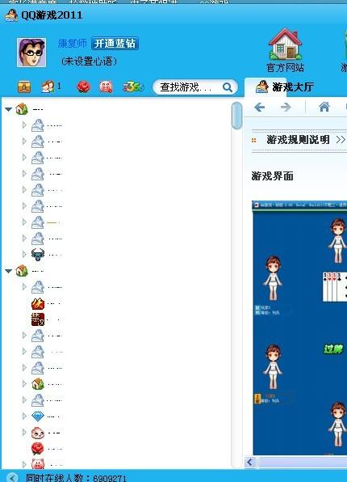Click the round back arrow in the status bar

click(12, 477)
